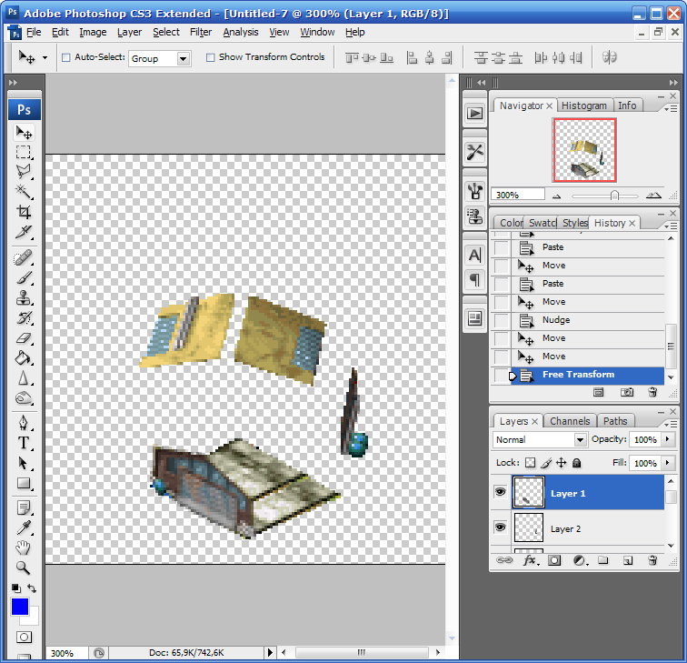Viewport: 687px width, 663px height.
Task: Select the Slice tool
Action: (x=24, y=232)
